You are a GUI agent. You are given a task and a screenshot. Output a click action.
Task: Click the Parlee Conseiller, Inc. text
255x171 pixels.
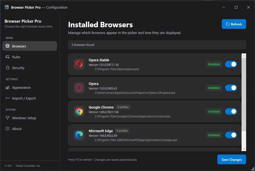[x=28, y=166]
